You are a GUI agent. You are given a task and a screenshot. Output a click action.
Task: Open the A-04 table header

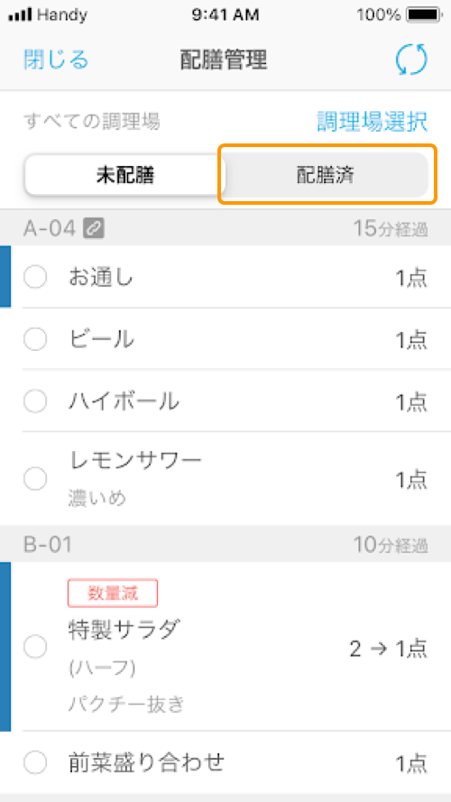225,228
